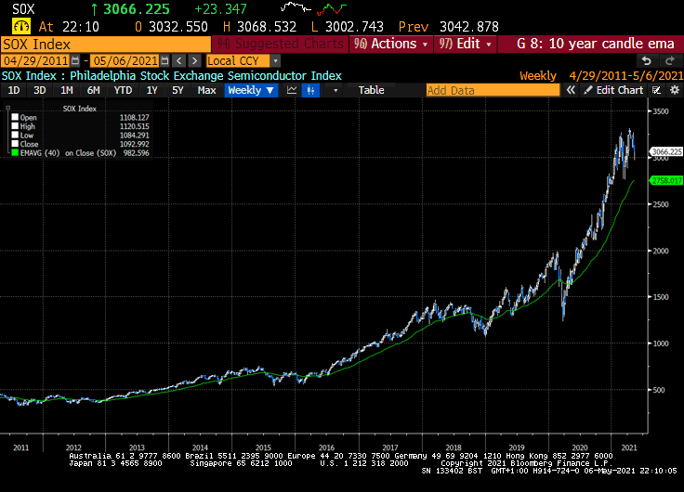Expand the chart type dropdown arrow

[335, 90]
